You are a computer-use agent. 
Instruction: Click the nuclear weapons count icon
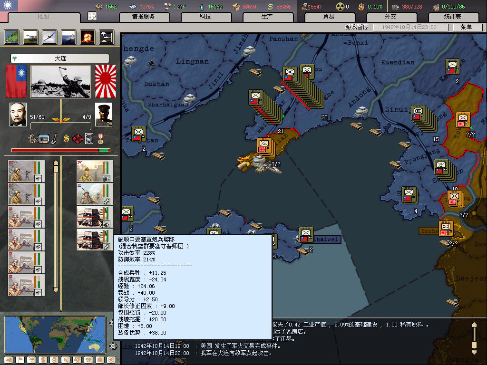[x=341, y=7]
